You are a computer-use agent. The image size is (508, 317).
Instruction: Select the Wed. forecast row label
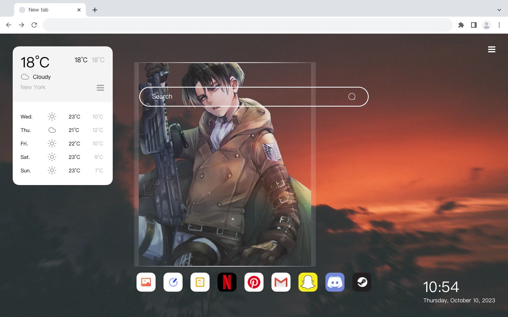(x=27, y=117)
